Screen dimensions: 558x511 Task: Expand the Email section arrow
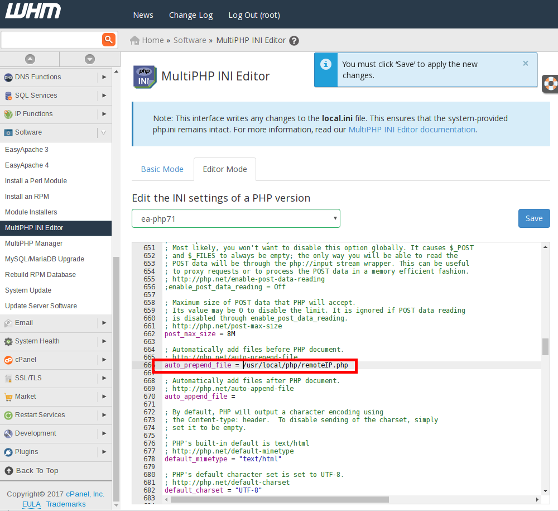(104, 323)
